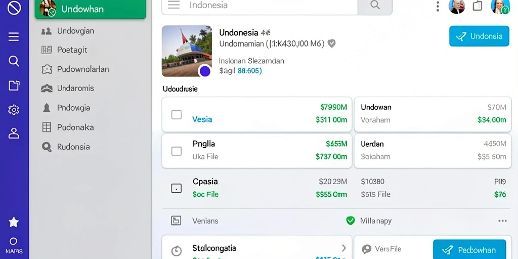Open the hamburger menu in the purple sidebar

coord(14,36)
